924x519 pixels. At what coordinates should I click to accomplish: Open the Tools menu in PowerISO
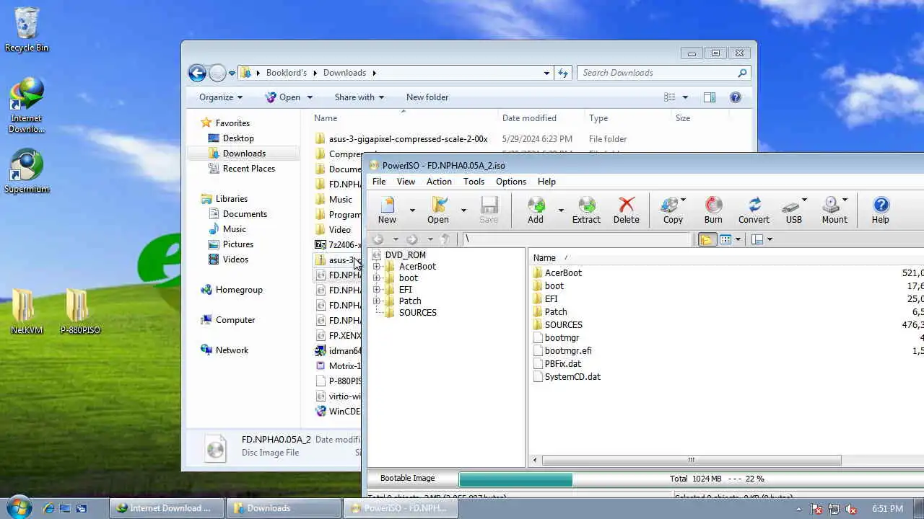474,182
